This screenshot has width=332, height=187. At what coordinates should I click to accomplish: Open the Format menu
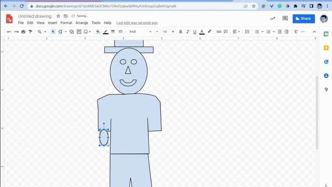66,23
